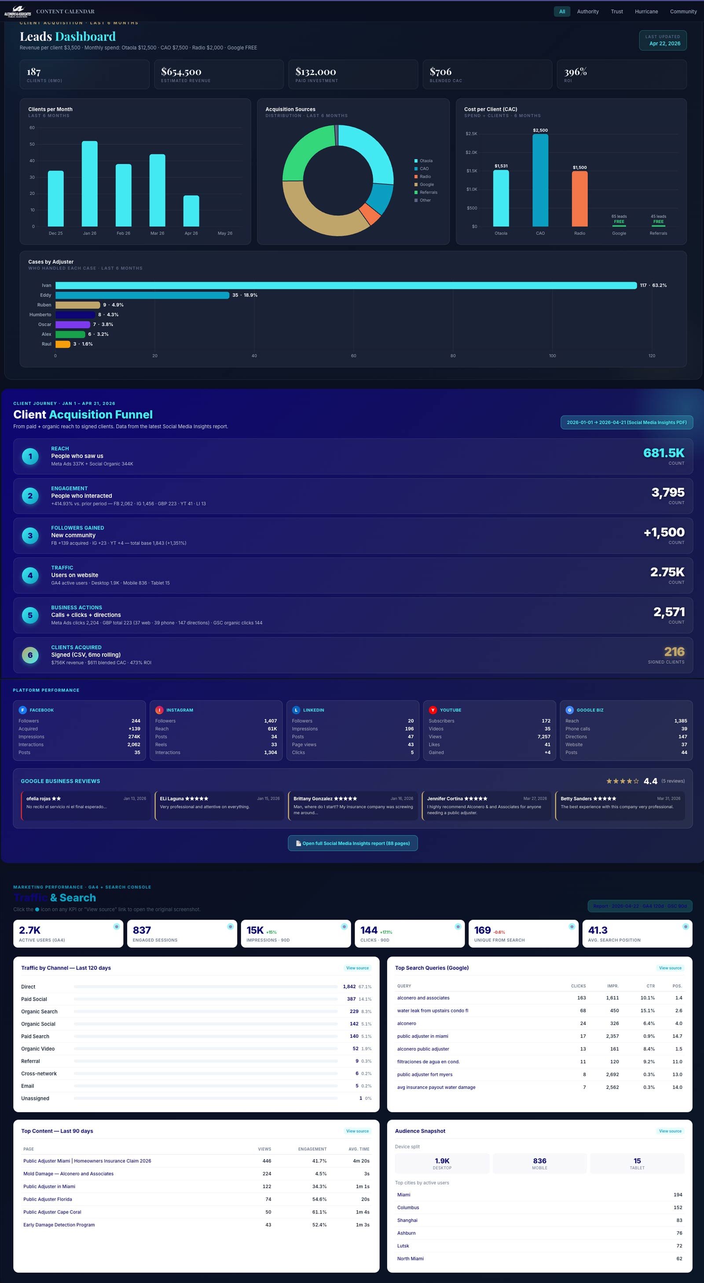The height and width of the screenshot is (1283, 704).
Task: Click the 1.9K Desktop device tile
Action: click(x=442, y=1163)
